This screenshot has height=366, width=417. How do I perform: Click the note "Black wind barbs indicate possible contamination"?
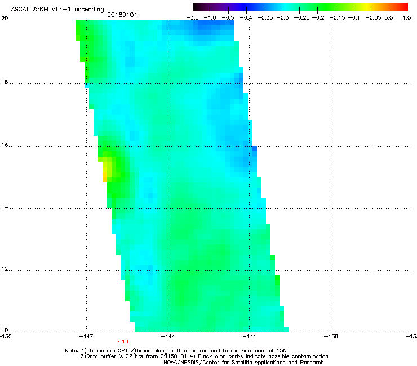click(x=263, y=356)
